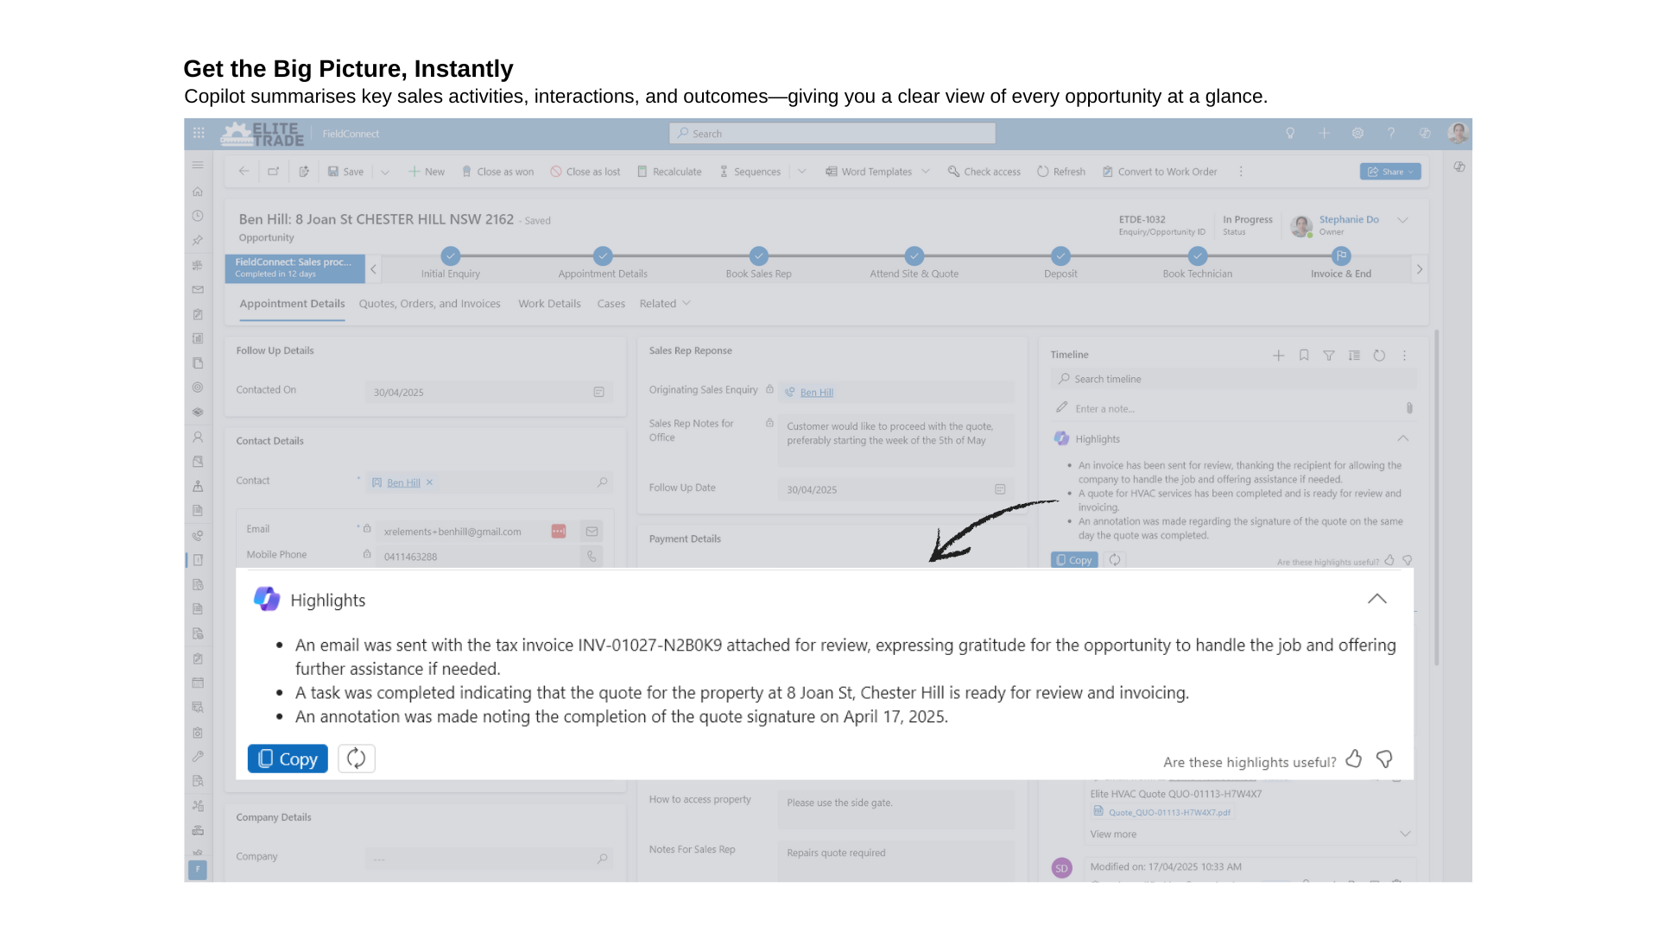Screen dimensions: 1658x932
Task: Call the mobile phone number icon
Action: [x=592, y=557]
